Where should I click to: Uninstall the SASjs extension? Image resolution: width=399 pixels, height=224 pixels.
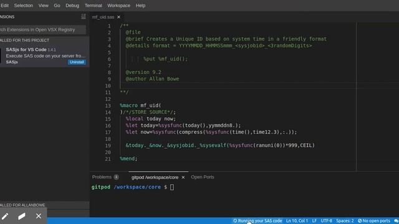point(77,62)
